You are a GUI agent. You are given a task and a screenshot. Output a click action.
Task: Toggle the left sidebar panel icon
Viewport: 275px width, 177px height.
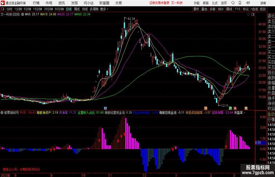[x=3, y=9]
